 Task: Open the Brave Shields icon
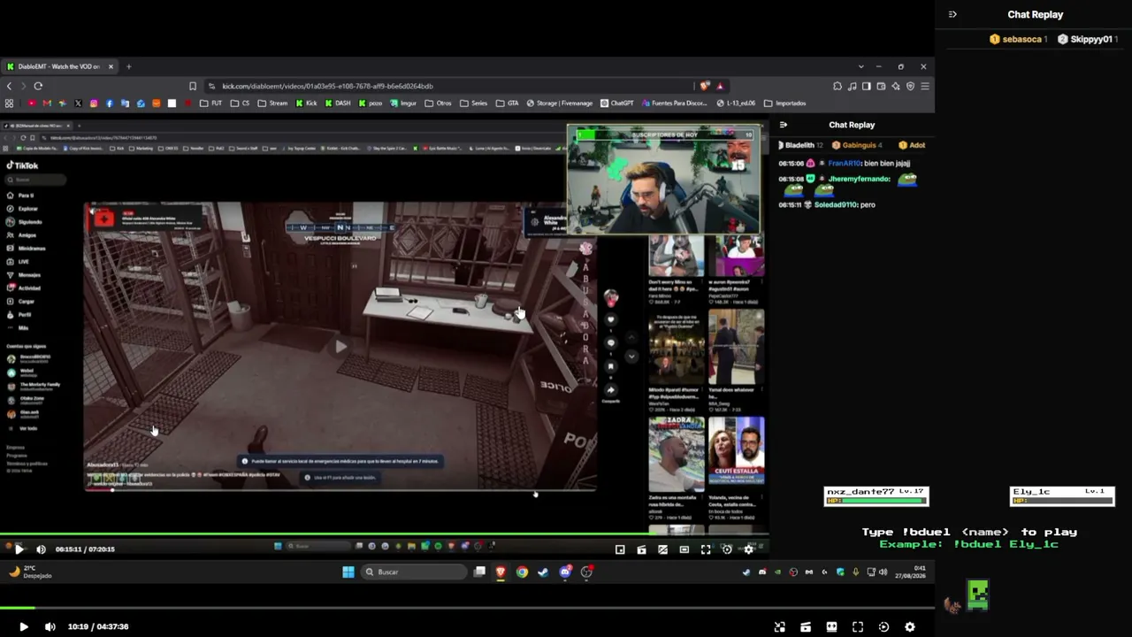(705, 86)
